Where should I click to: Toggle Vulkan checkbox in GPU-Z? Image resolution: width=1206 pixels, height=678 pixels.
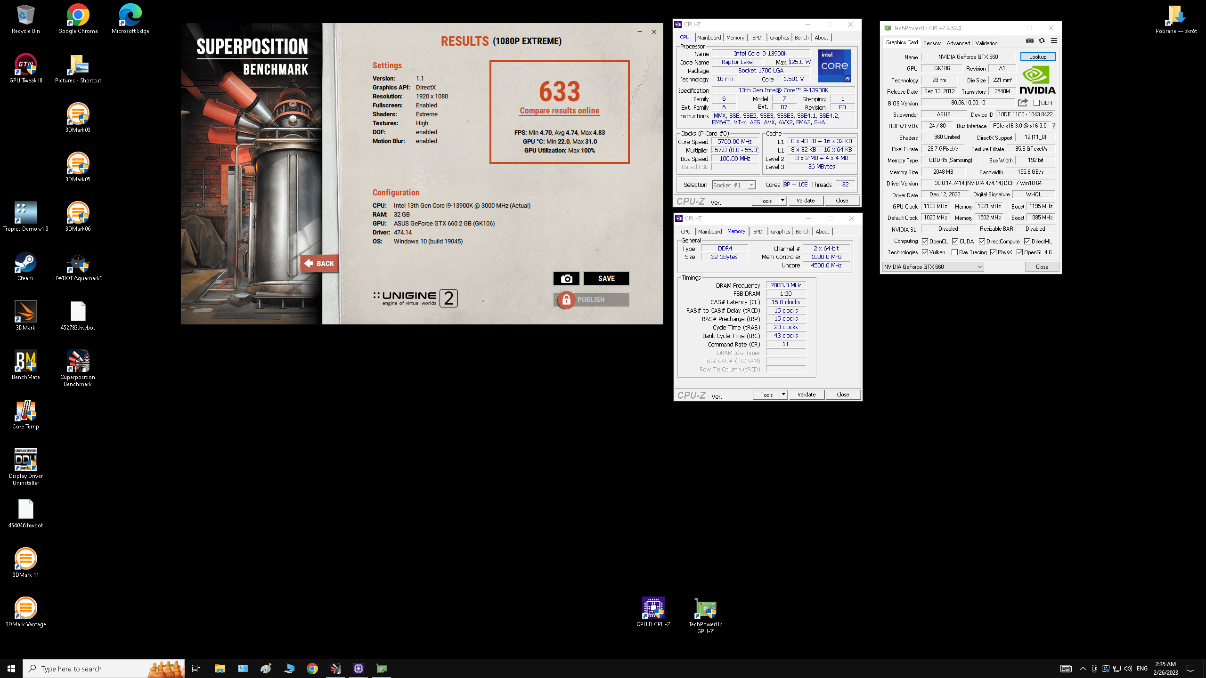coord(925,252)
